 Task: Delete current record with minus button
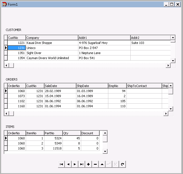click(95, 164)
